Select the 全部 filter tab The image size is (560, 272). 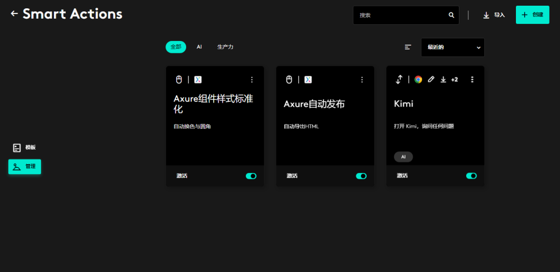(x=176, y=47)
